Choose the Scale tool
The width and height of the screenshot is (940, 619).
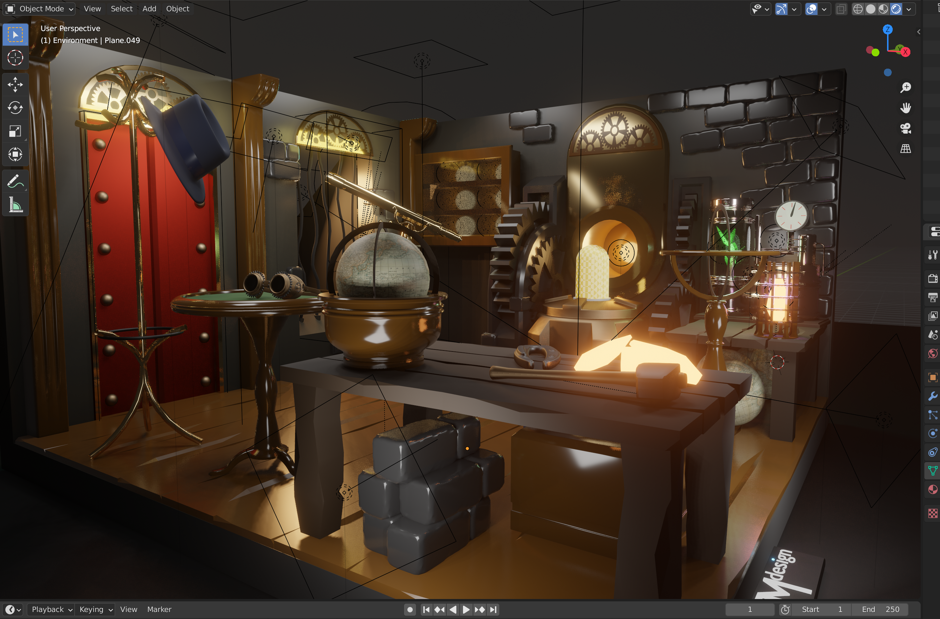15,131
